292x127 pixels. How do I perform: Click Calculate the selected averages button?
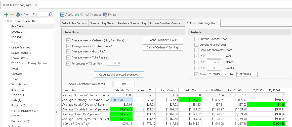point(119,75)
